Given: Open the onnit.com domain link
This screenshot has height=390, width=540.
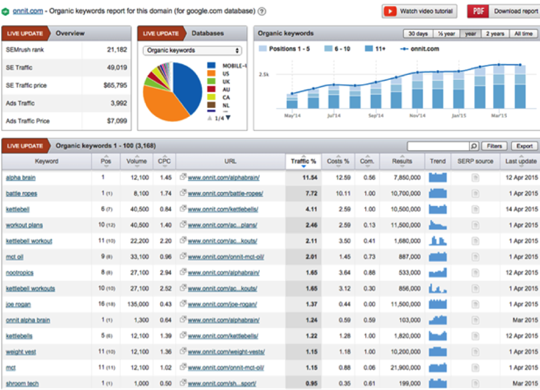Looking at the screenshot, I should tap(28, 11).
